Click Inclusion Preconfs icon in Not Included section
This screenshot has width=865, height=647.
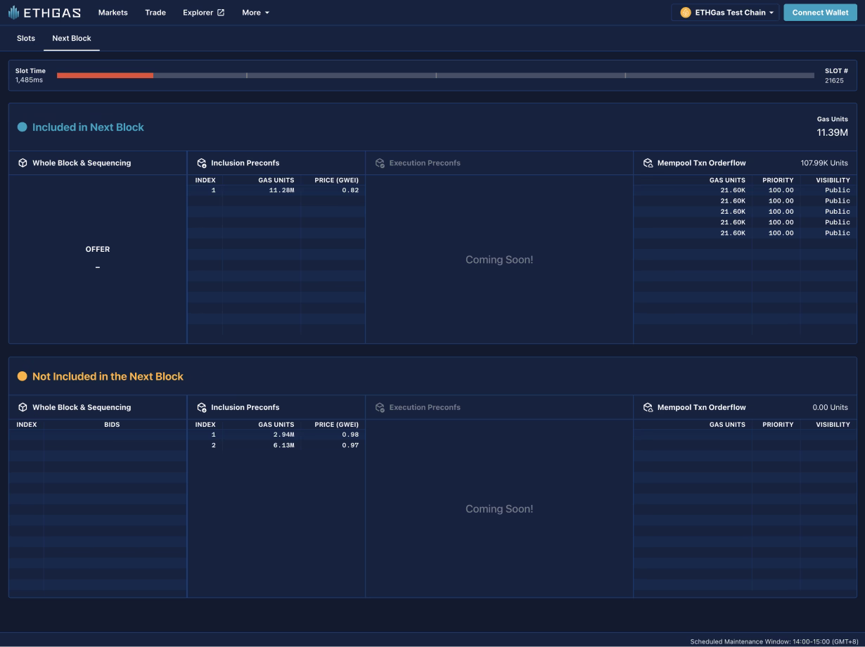point(202,408)
